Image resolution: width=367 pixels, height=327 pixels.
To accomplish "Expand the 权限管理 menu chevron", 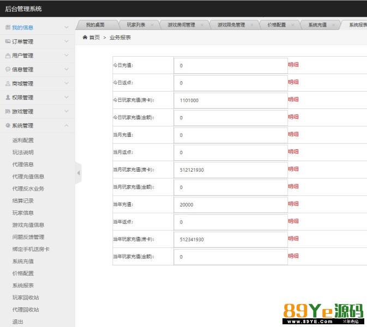I will pyautogui.click(x=67, y=98).
